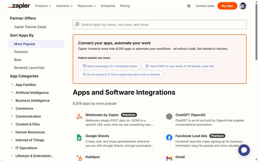Click Premium badge beside Webhooks by Zapier

tap(129, 115)
